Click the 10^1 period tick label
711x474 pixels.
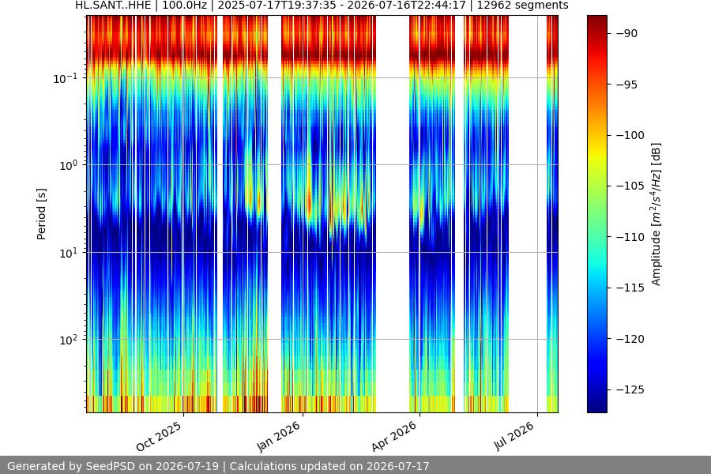68,253
